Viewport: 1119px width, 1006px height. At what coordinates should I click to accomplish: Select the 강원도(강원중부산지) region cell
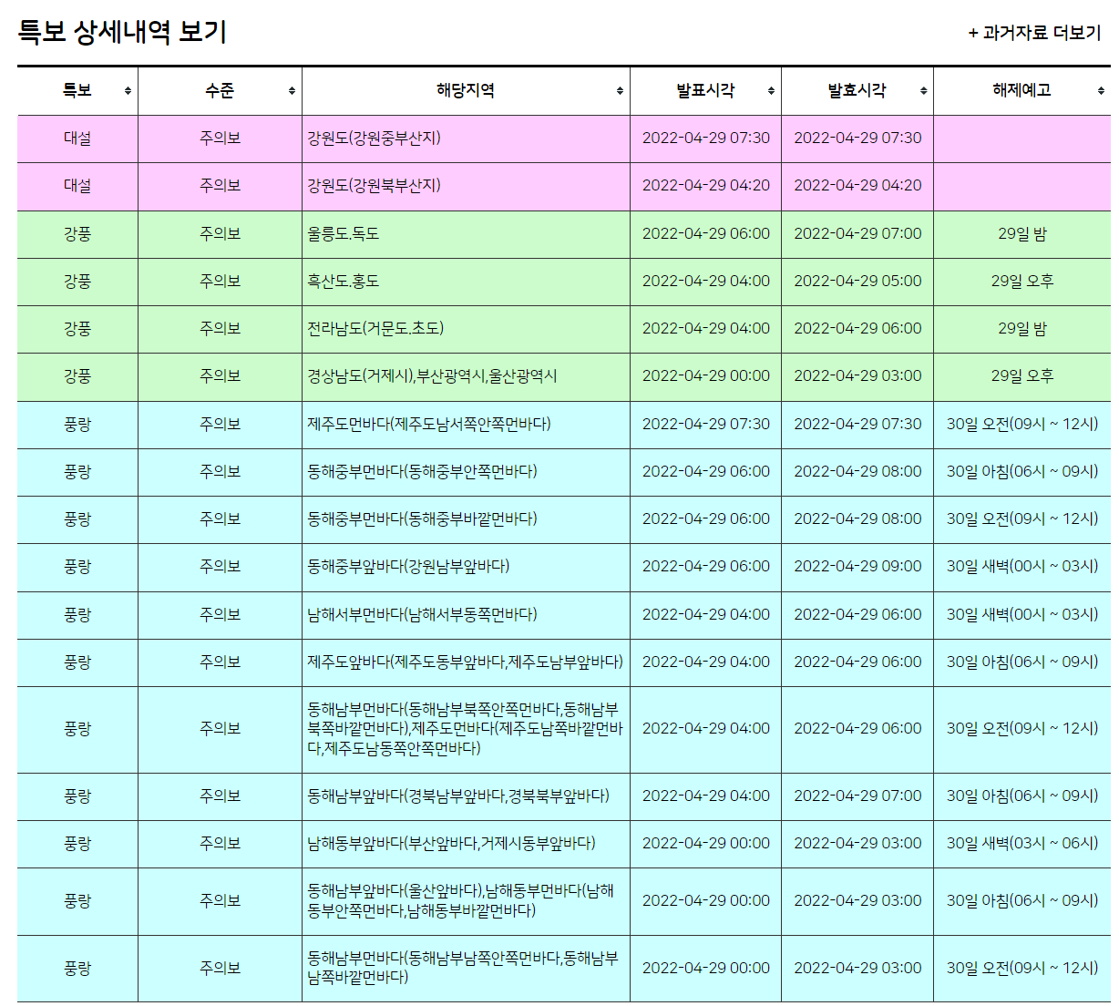click(466, 139)
